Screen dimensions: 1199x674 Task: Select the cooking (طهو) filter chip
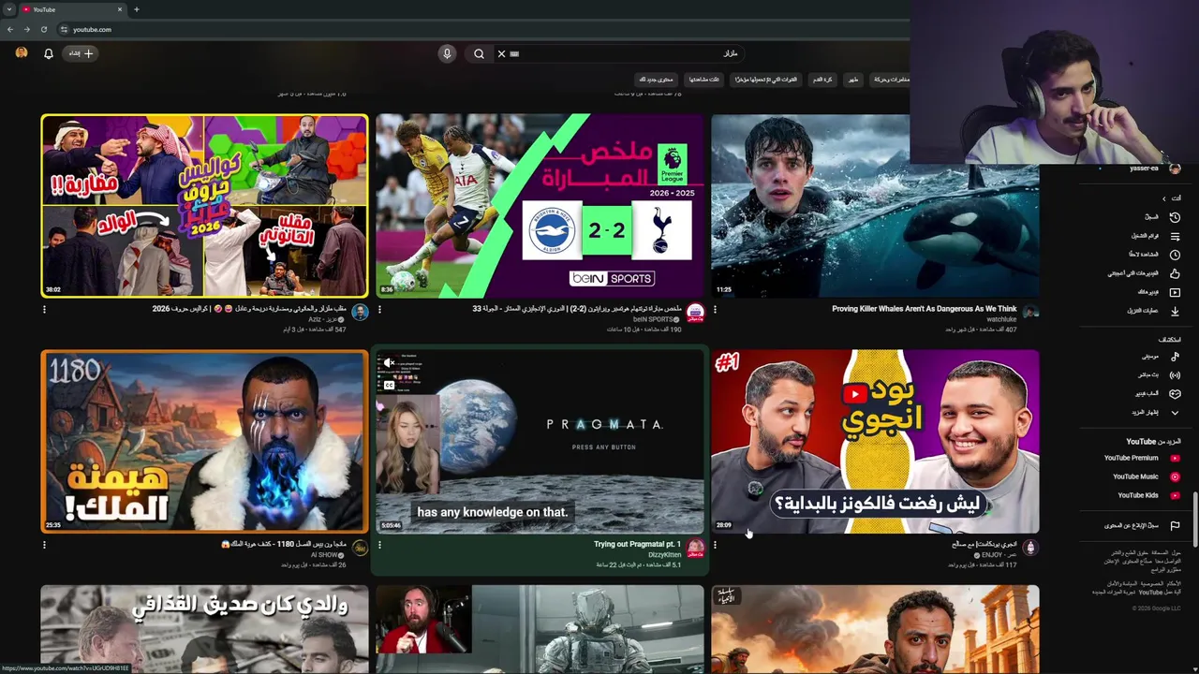point(853,80)
